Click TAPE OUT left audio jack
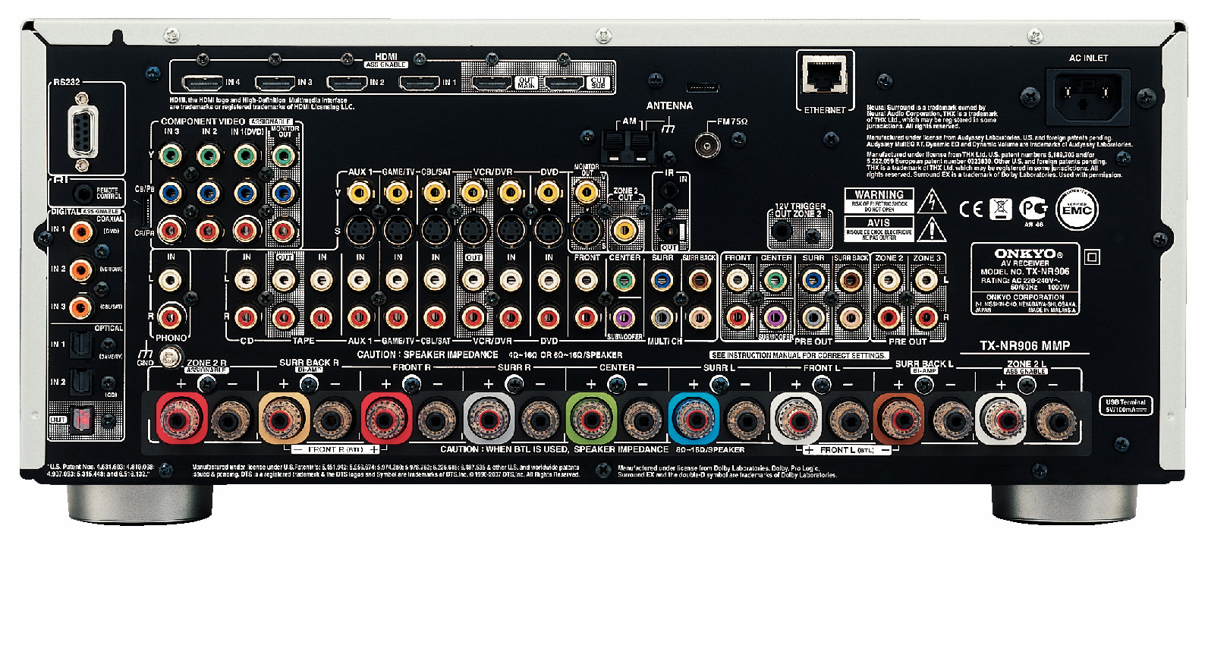Viewport: 1208px width, 658px height. [284, 282]
